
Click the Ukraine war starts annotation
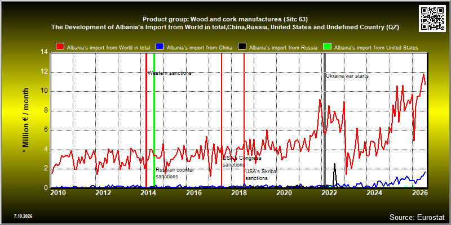point(347,76)
